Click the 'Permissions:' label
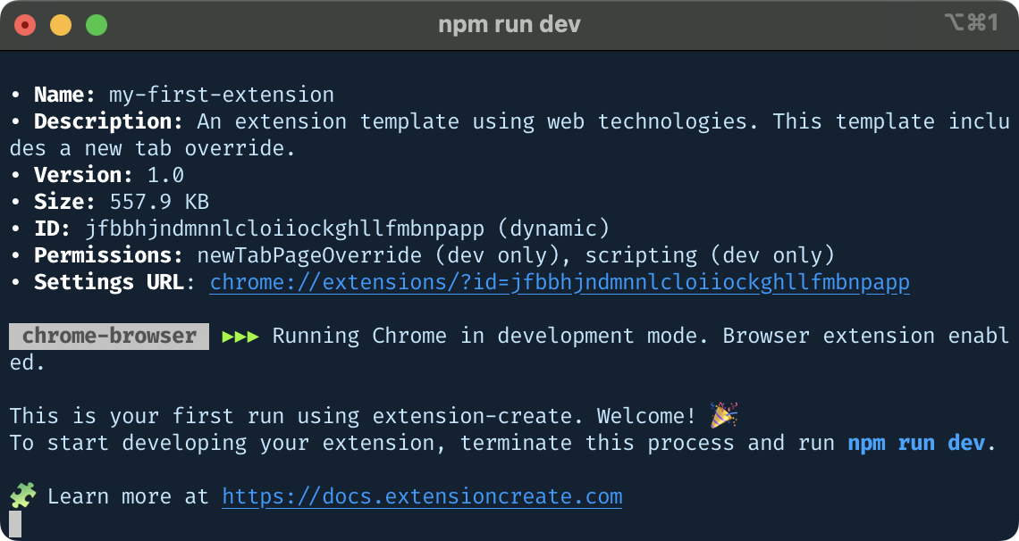 [x=109, y=255]
